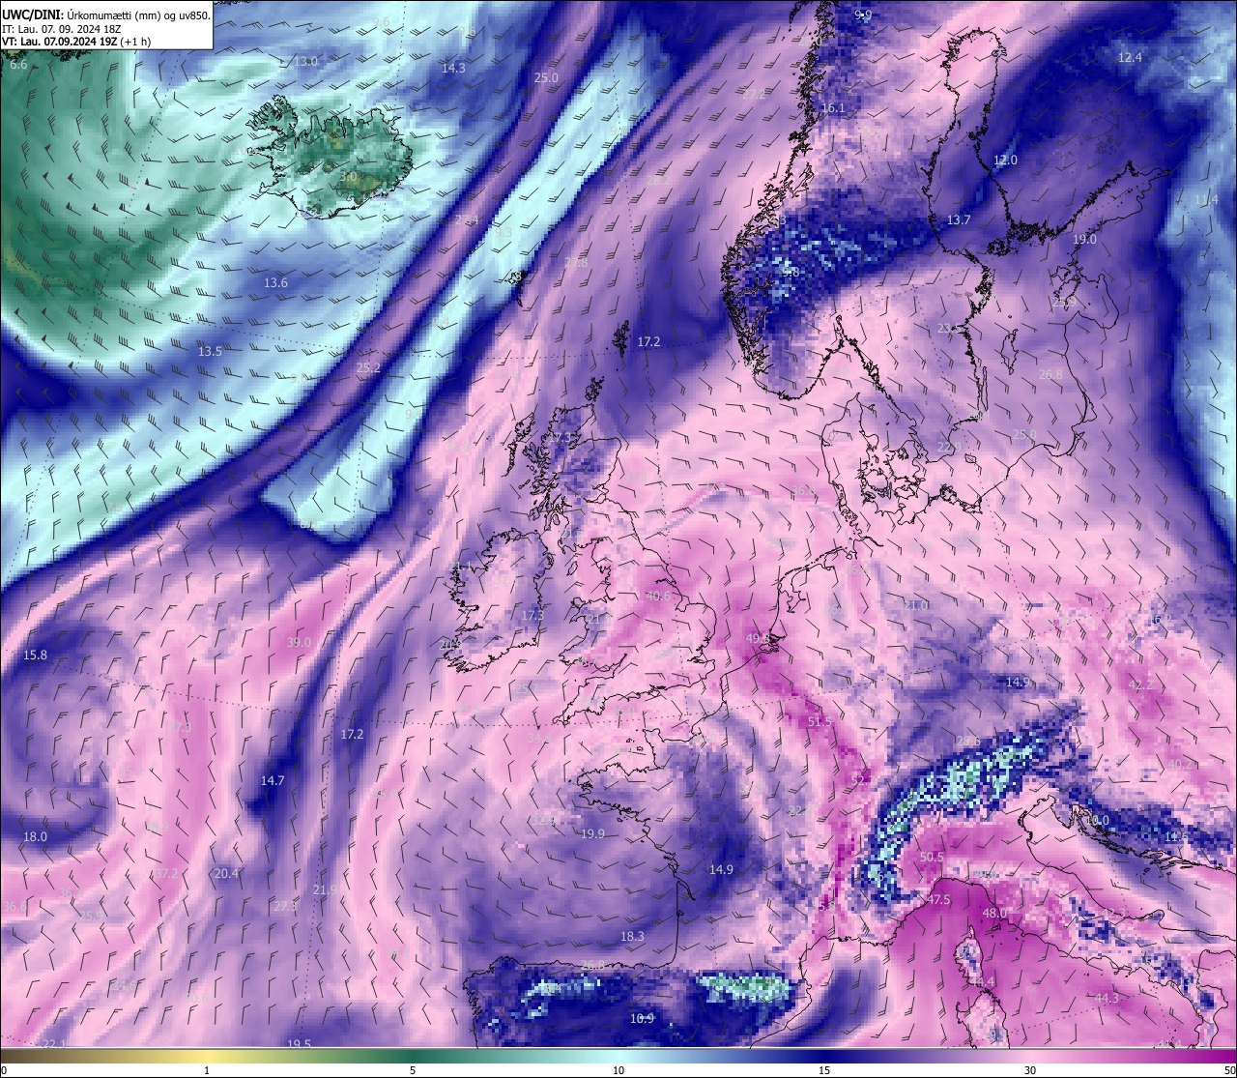Click the "47.5" value on the map
The height and width of the screenshot is (1078, 1237).
pyautogui.click(x=938, y=900)
